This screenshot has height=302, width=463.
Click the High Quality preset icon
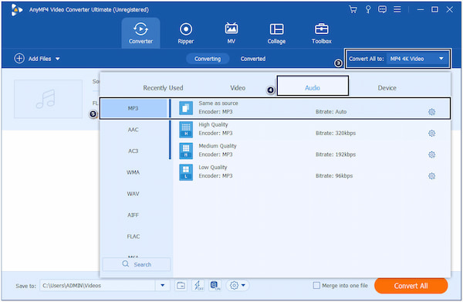186,130
